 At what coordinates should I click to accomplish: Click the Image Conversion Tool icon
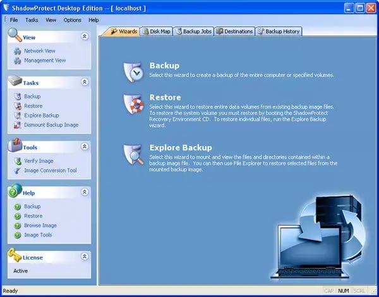click(17, 170)
